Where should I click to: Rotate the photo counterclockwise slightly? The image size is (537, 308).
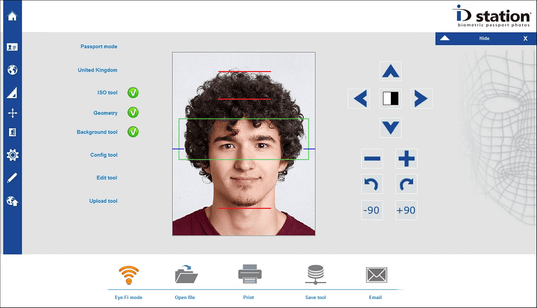tap(372, 184)
